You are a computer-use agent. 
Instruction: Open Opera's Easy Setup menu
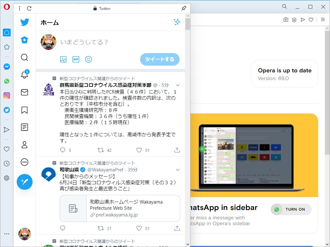[323, 20]
